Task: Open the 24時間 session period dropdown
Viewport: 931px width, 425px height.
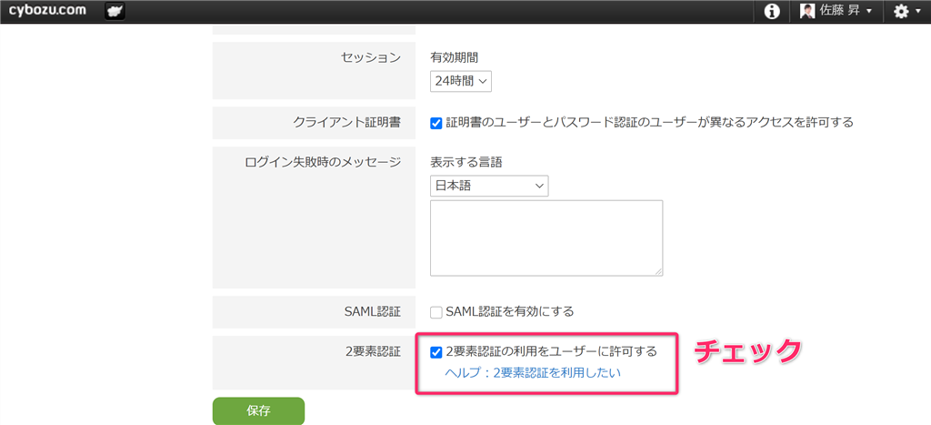Action: coord(461,81)
